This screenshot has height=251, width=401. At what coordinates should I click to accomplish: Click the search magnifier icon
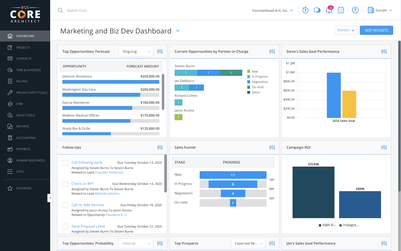coord(60,10)
